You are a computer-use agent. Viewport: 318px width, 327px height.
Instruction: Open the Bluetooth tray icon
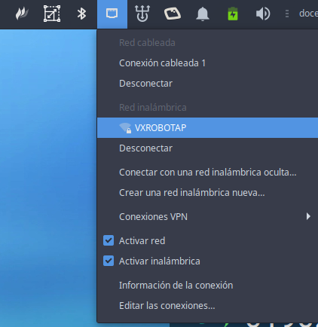[x=81, y=14]
